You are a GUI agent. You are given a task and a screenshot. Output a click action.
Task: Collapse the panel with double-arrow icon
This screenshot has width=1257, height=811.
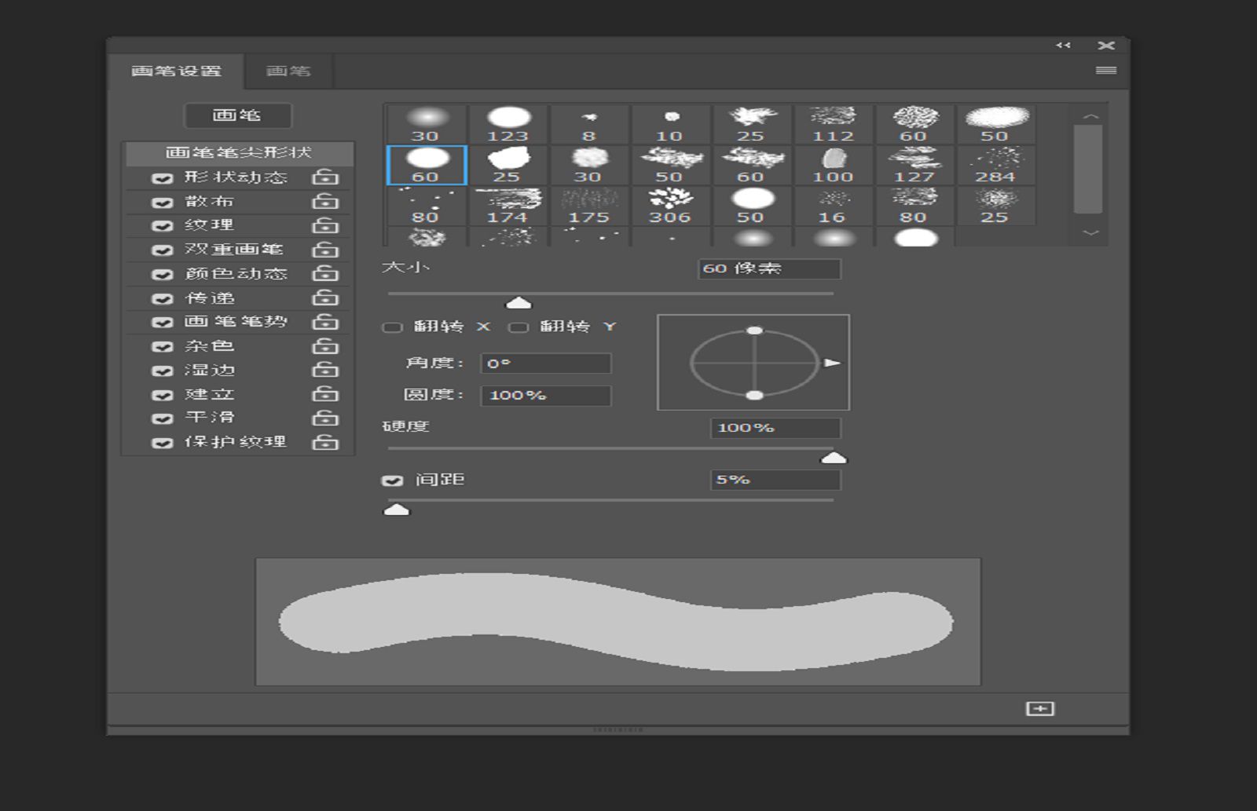1063,46
